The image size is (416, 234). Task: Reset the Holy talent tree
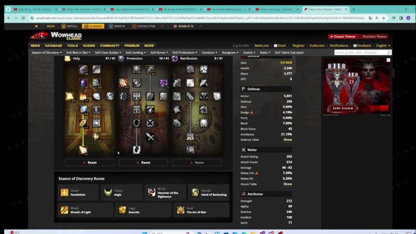[x=90, y=162]
